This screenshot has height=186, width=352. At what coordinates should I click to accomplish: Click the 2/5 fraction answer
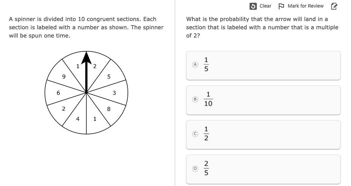click(206, 168)
